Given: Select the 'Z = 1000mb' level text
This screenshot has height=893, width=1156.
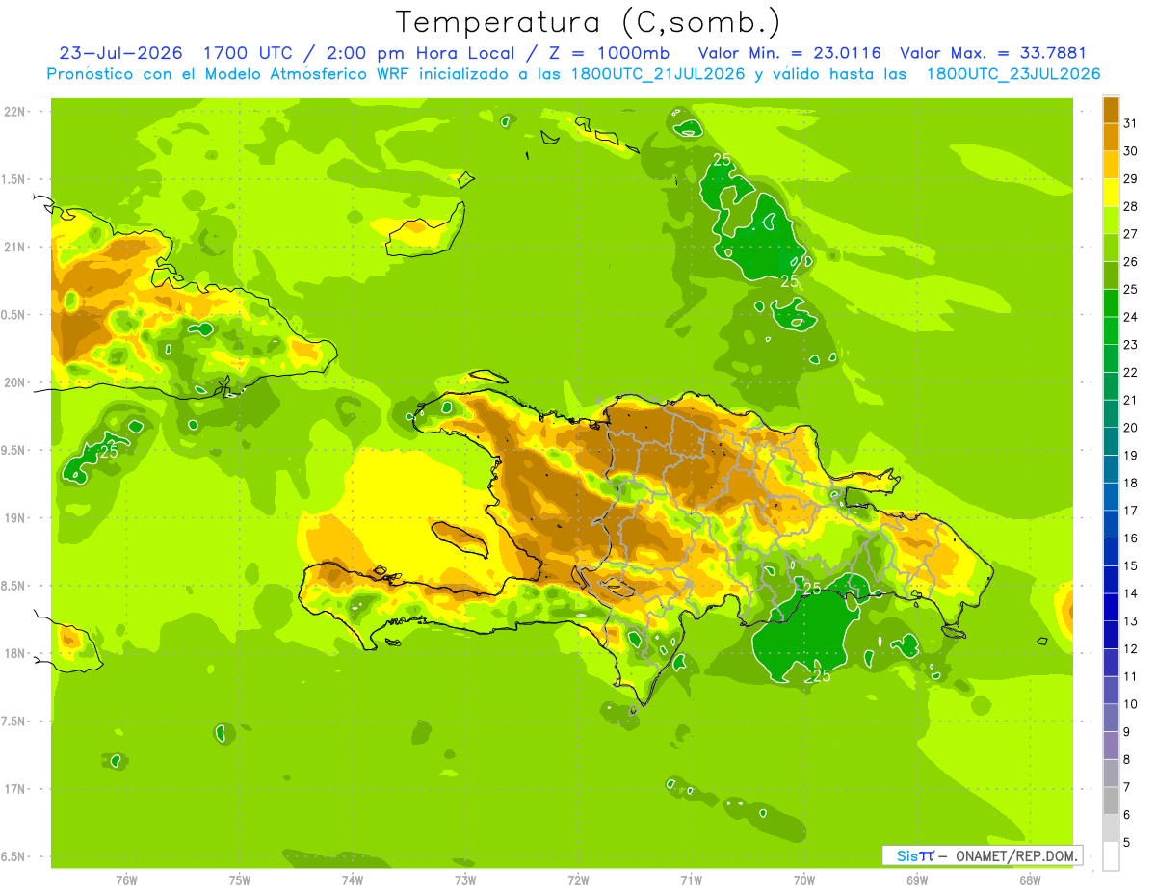Looking at the screenshot, I should tap(611, 53).
